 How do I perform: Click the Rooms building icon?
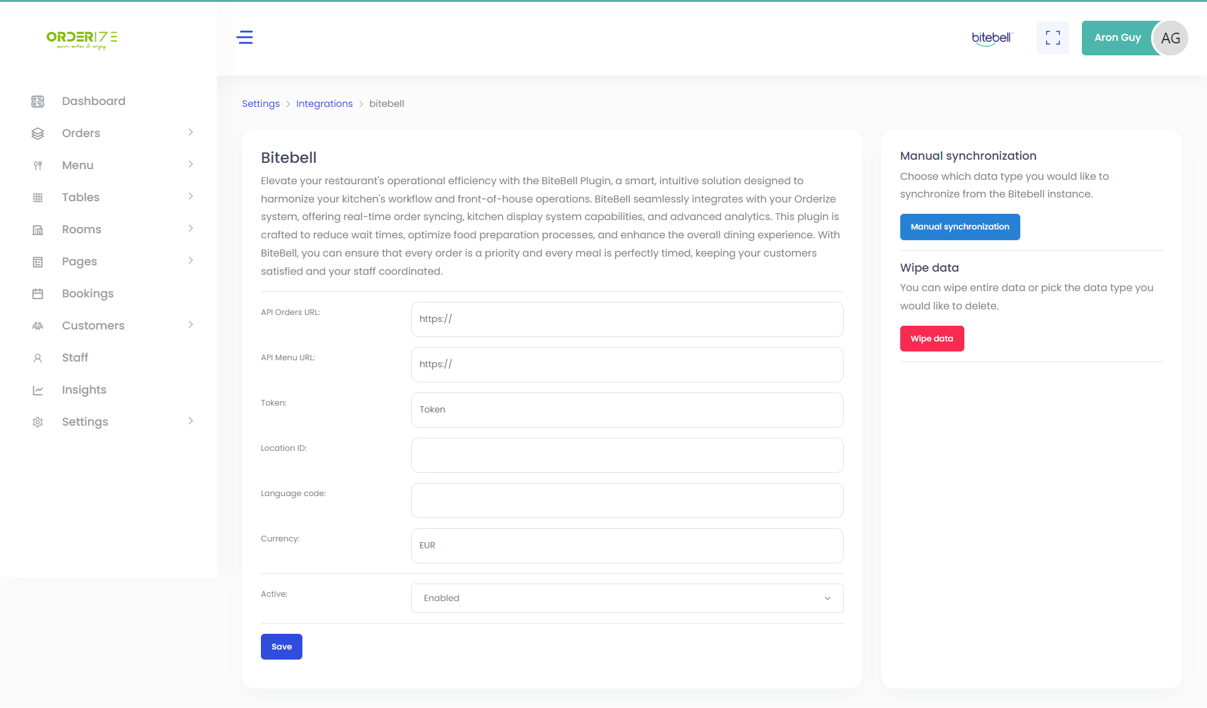tap(38, 230)
